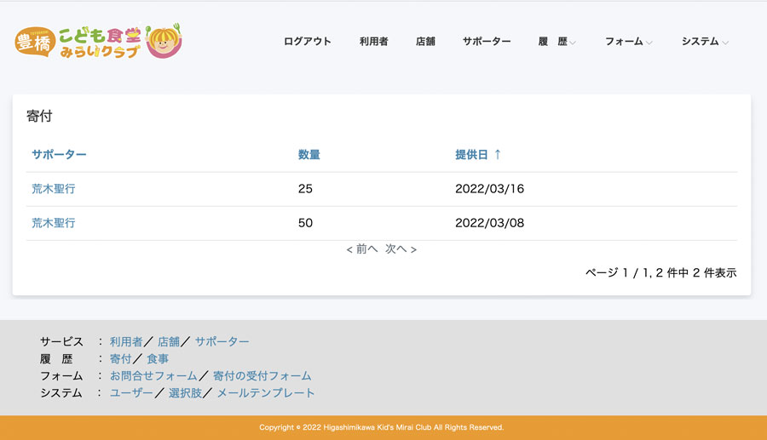767x440 pixels.
Task: Click ログアウト in the top navigation
Action: [307, 41]
